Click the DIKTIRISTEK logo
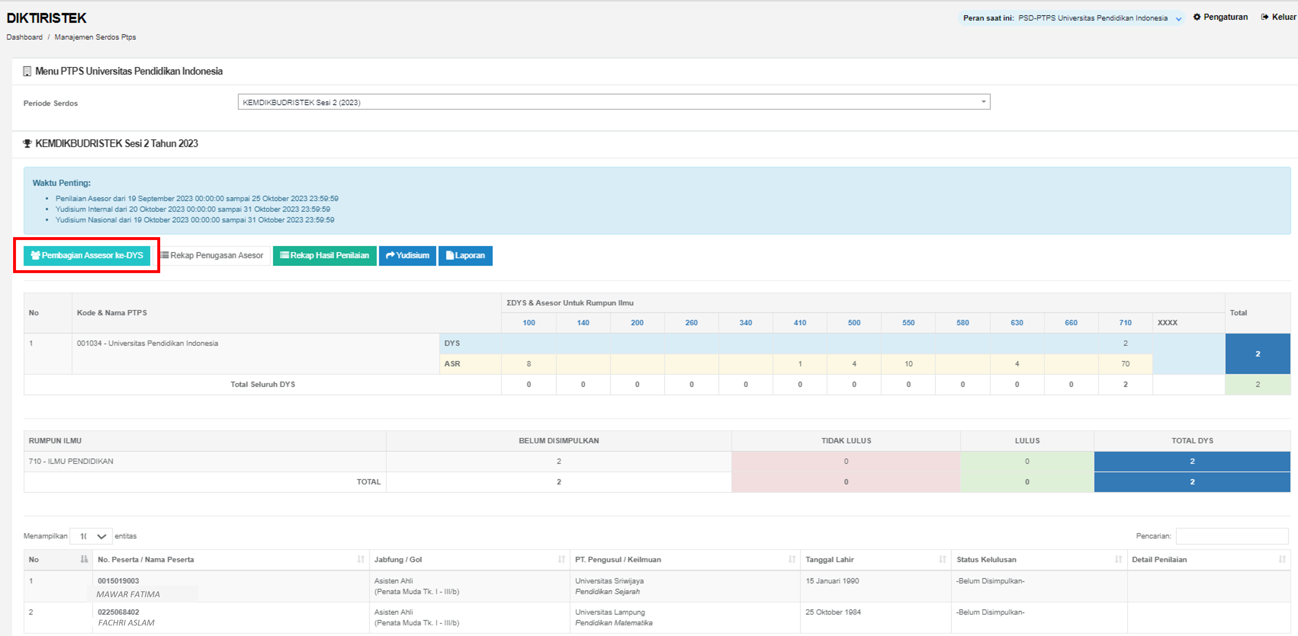1298x636 pixels. 46,18
